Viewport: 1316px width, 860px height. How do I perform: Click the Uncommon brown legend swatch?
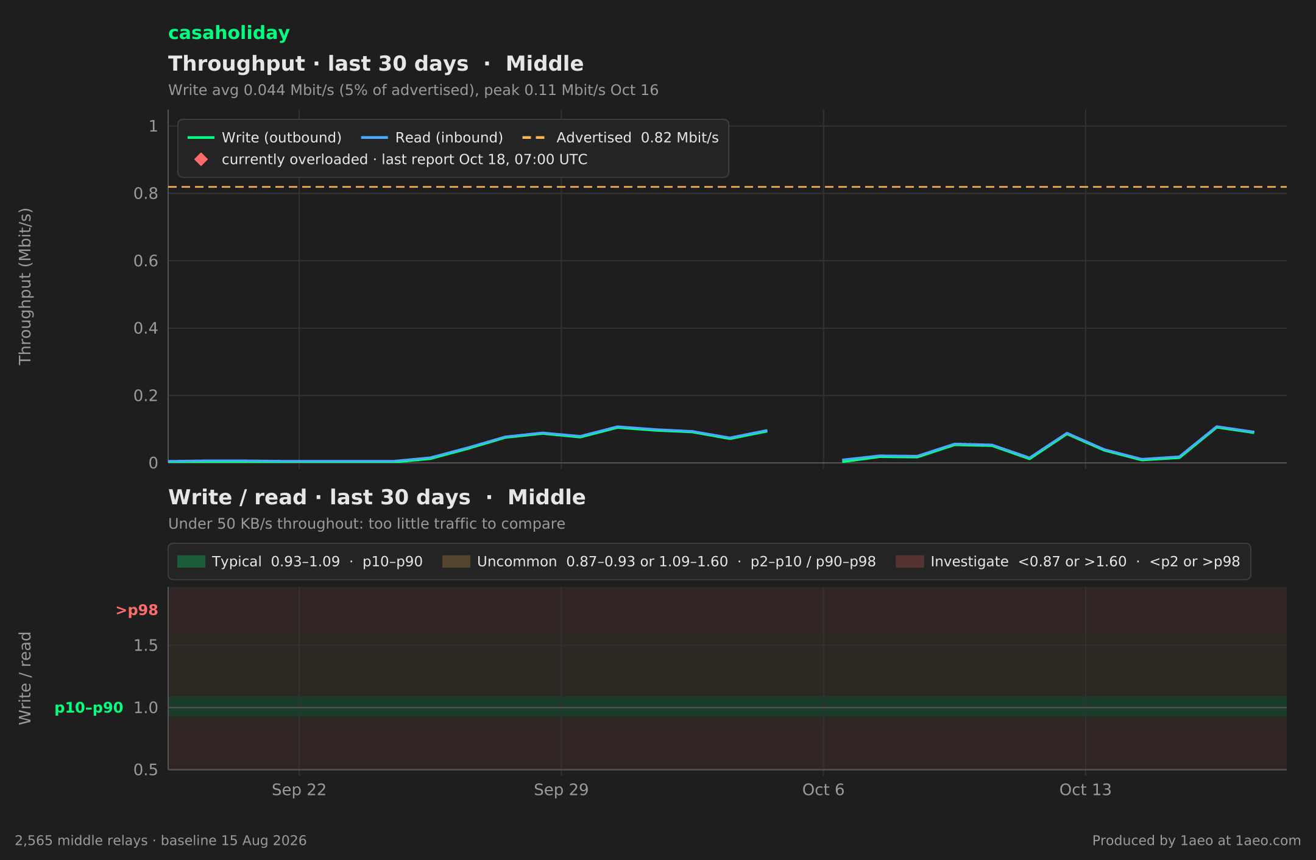(456, 562)
